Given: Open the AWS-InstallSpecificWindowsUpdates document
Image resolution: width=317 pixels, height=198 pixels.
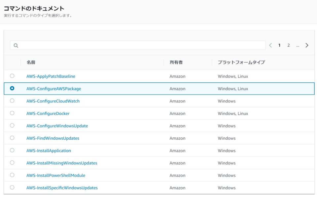Looking at the screenshot, I should tap(62, 187).
